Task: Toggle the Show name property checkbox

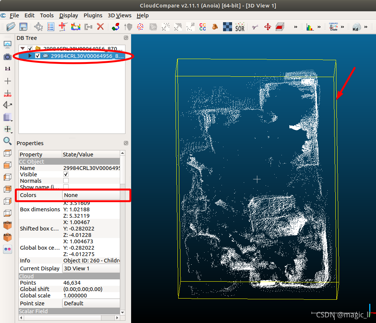Action: point(66,187)
